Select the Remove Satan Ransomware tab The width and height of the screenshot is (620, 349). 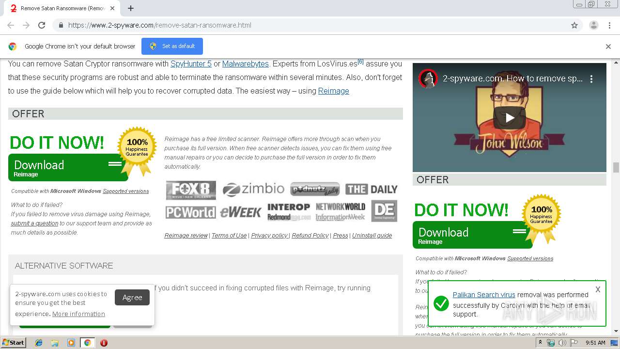click(63, 8)
